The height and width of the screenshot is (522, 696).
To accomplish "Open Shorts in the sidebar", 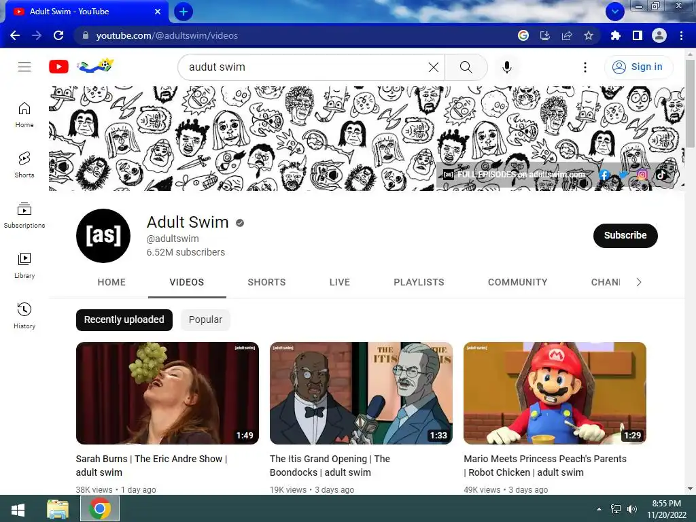I will [x=24, y=165].
